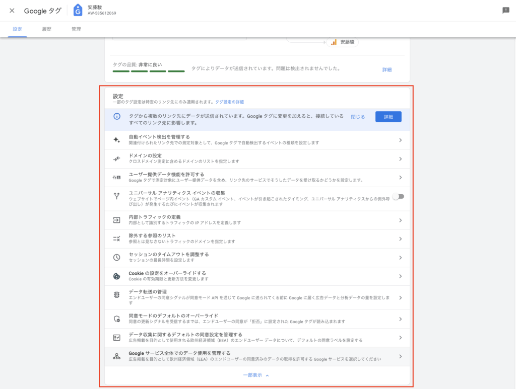Open 詳細 link next to タグの品質
Screen dimensions: 516x389
tap(386, 69)
